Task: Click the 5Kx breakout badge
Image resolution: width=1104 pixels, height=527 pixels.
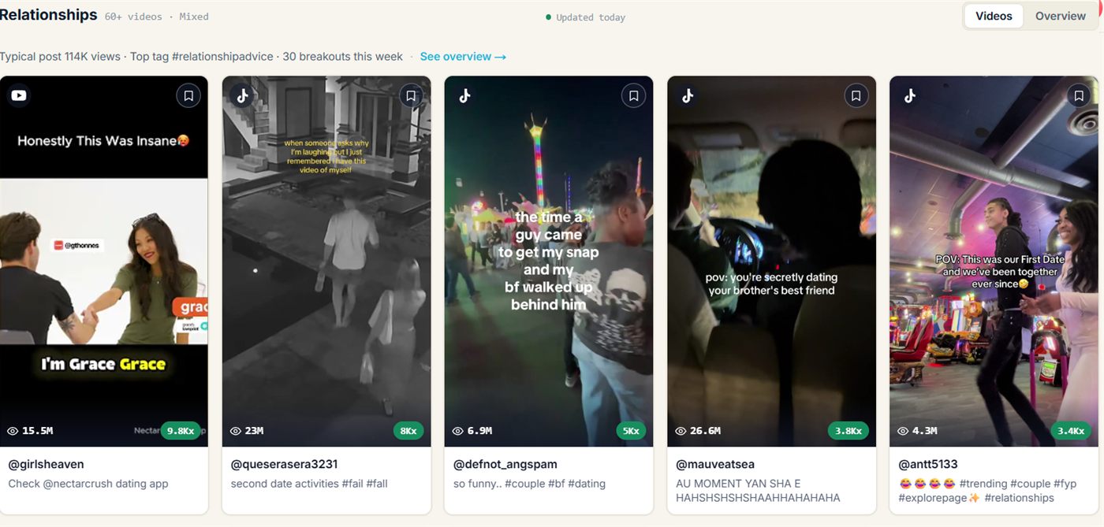Action: 631,431
